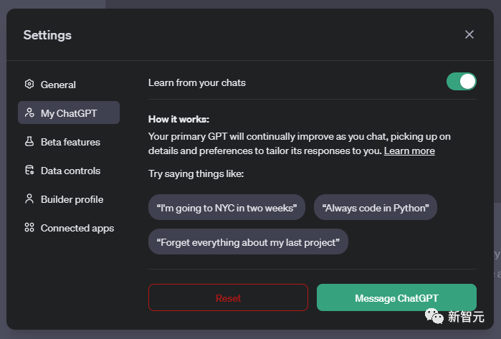Switch to the Beta features tab
Viewport: 501px width, 339px height.
coord(70,142)
